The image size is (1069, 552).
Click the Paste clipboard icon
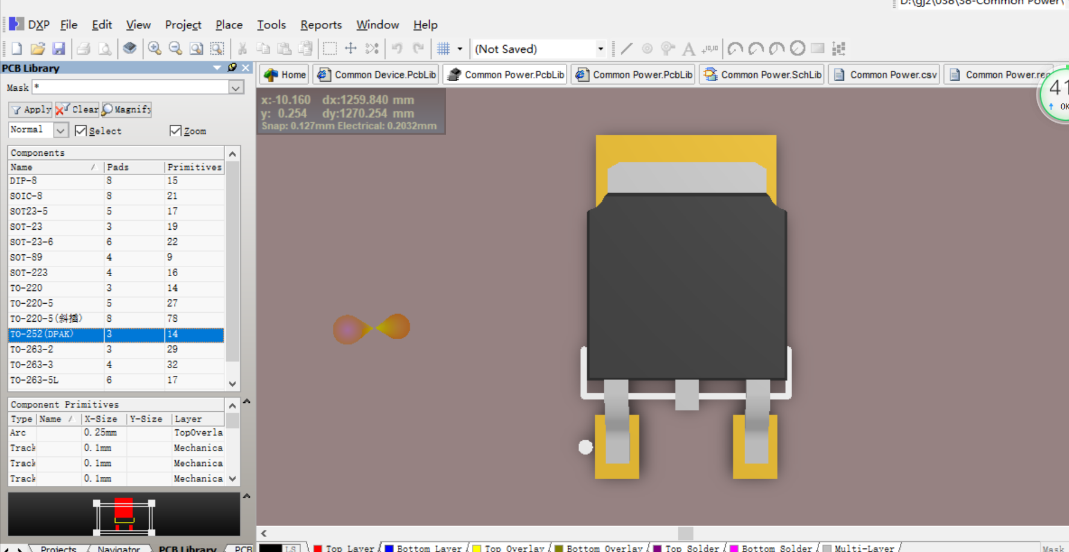click(284, 49)
